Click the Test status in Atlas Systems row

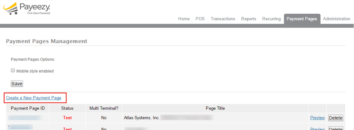pyautogui.click(x=67, y=118)
